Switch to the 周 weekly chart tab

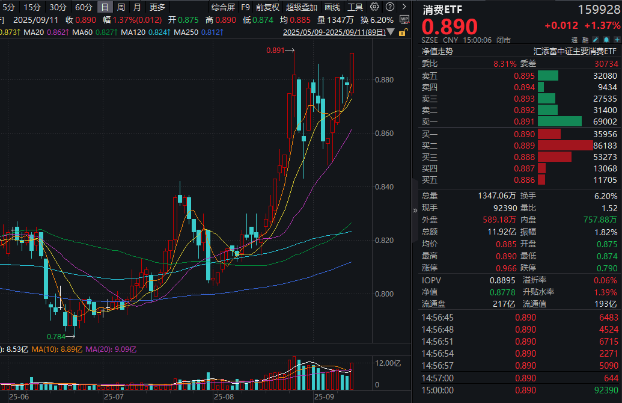(120, 7)
